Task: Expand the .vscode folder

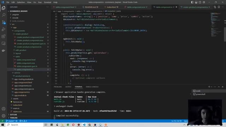Action: coord(29,18)
